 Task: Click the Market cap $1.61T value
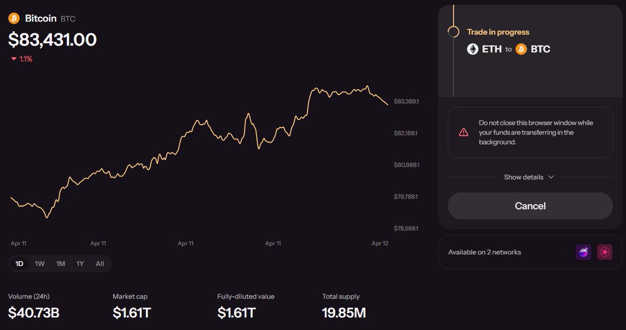click(132, 313)
